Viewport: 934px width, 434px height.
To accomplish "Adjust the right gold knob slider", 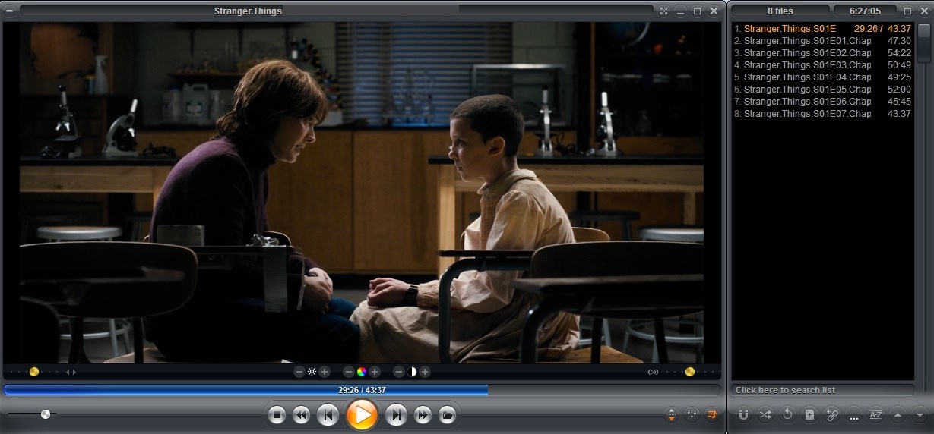I will [x=690, y=372].
